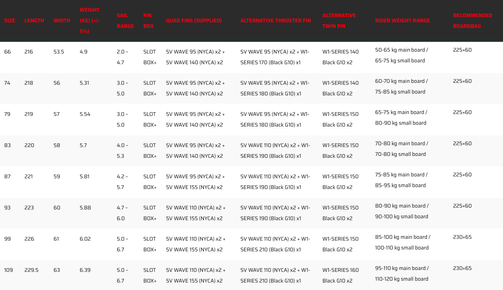Click thruster fin cell in size 109 row
The image size is (503, 290).
pos(275,275)
